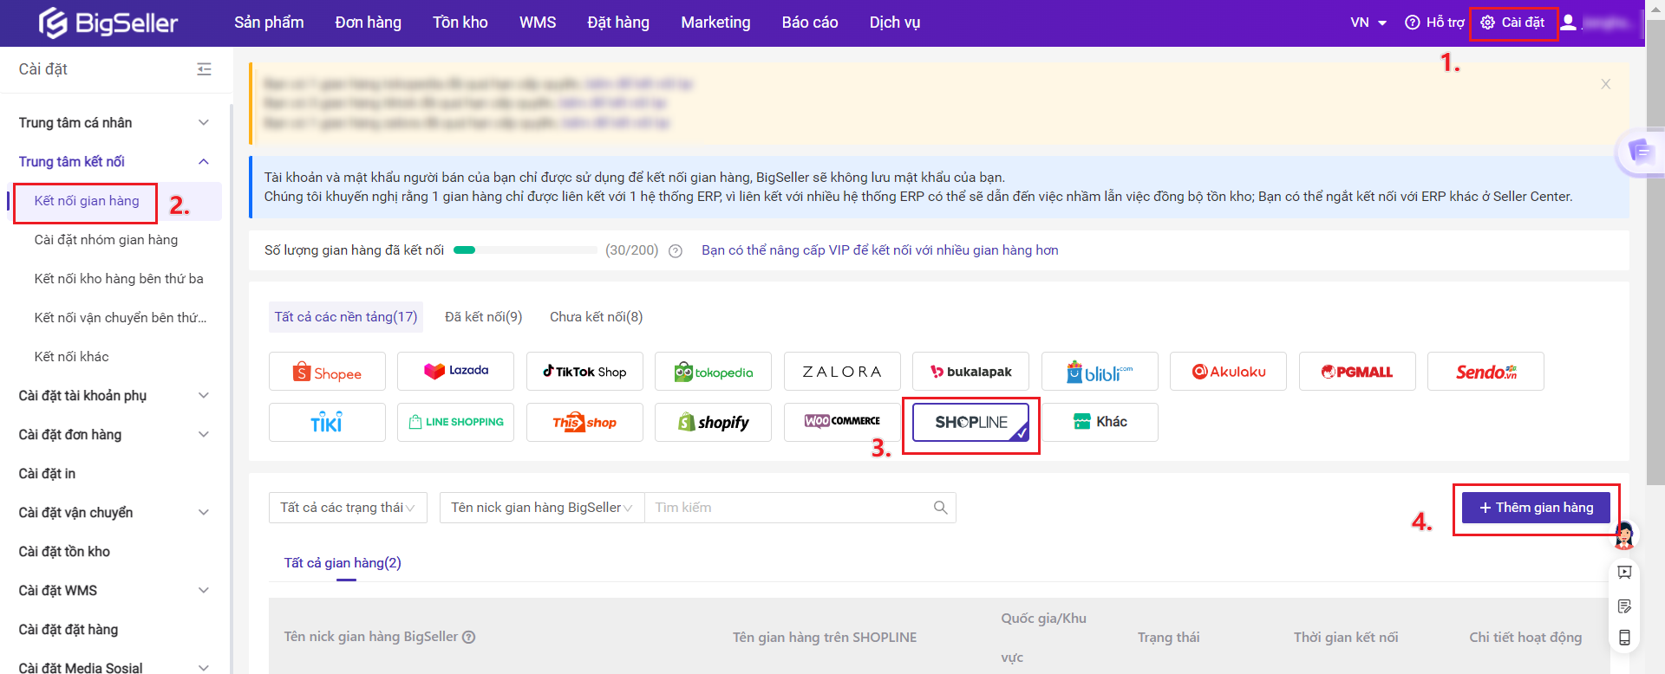This screenshot has height=674, width=1665.
Task: Click the connected stores progress bar
Action: (526, 250)
